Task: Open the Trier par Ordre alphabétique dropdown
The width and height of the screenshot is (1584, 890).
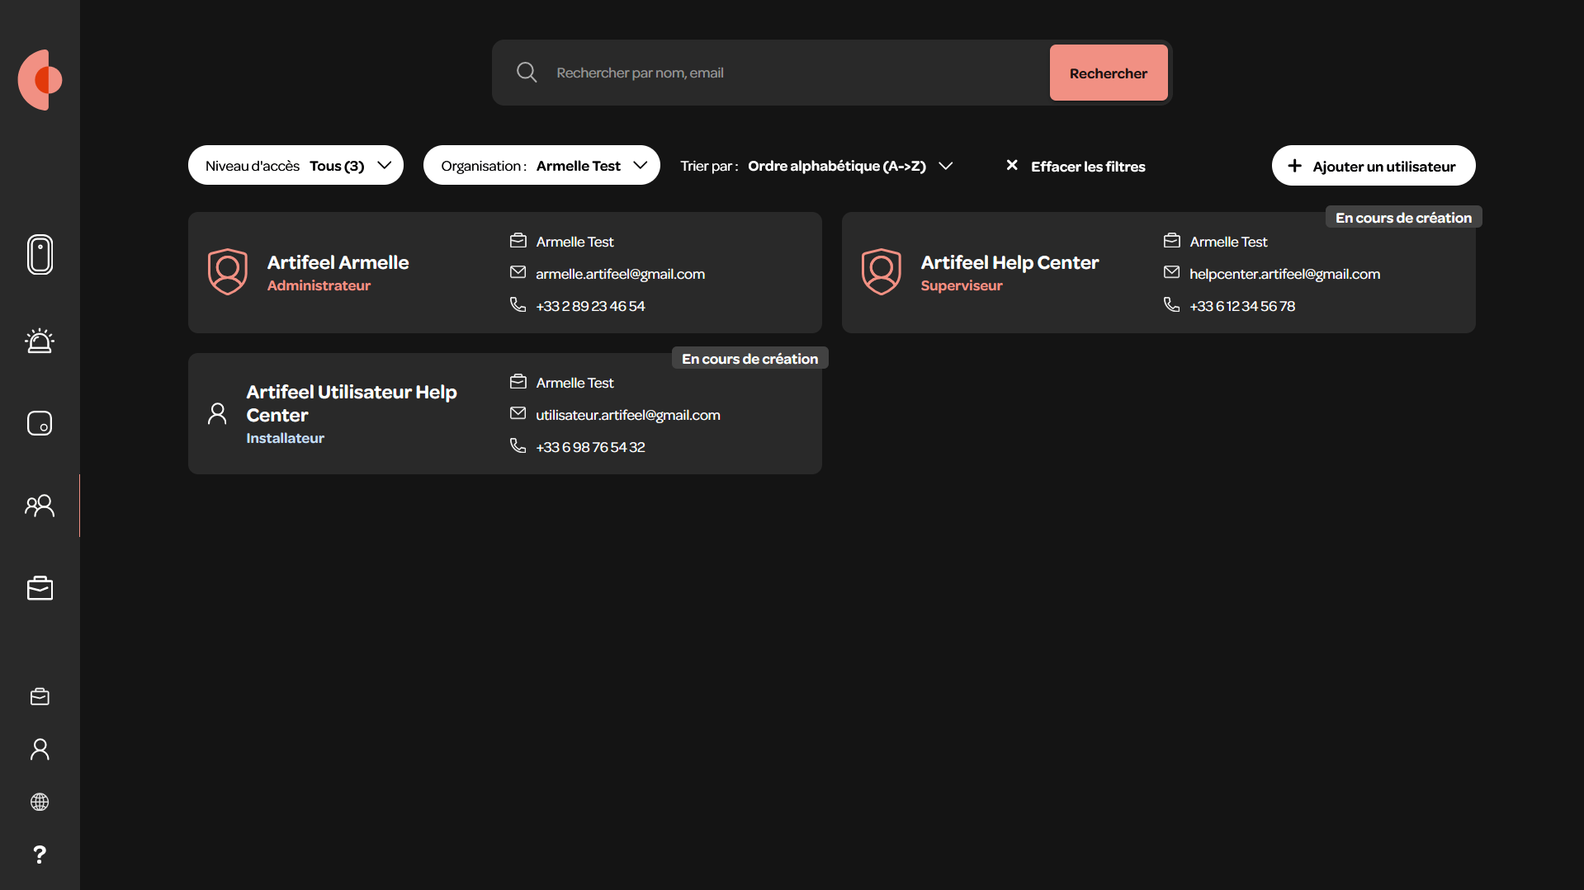Action: (817, 166)
